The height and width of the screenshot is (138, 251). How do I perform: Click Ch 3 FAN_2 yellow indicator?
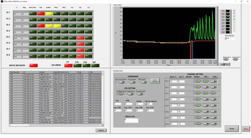point(57,26)
